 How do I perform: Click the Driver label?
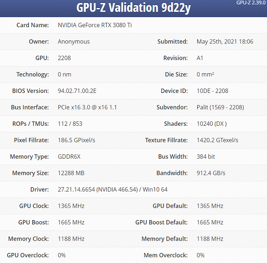pyautogui.click(x=40, y=189)
